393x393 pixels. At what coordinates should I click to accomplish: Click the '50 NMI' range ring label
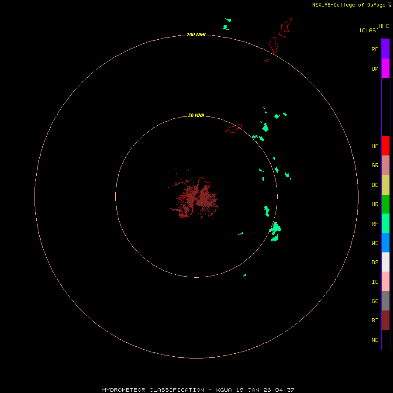(x=196, y=115)
